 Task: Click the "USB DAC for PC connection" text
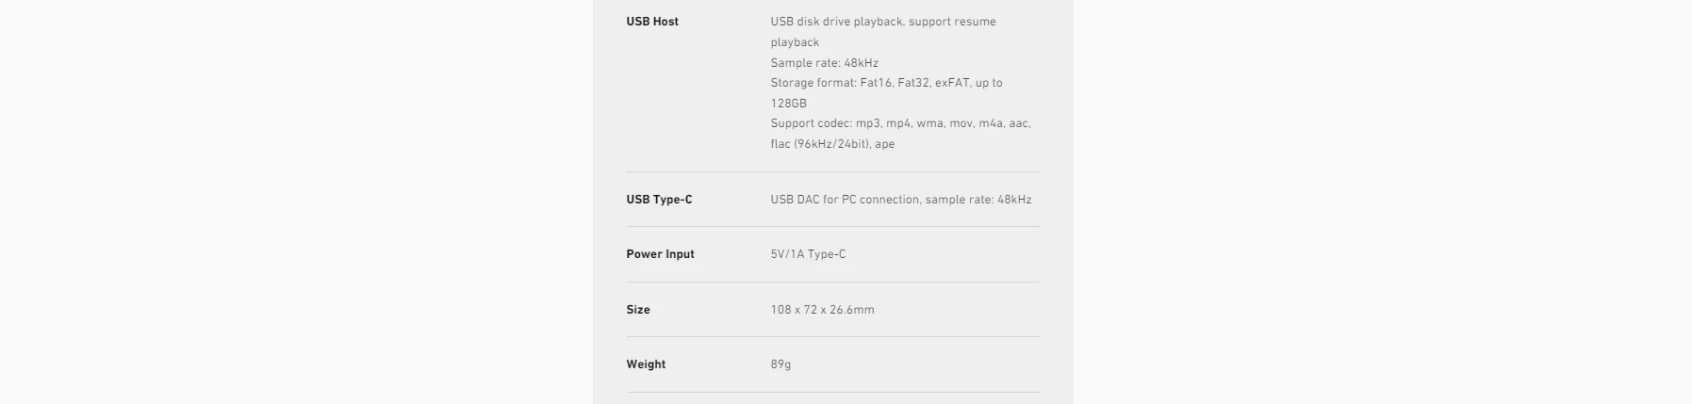900,200
